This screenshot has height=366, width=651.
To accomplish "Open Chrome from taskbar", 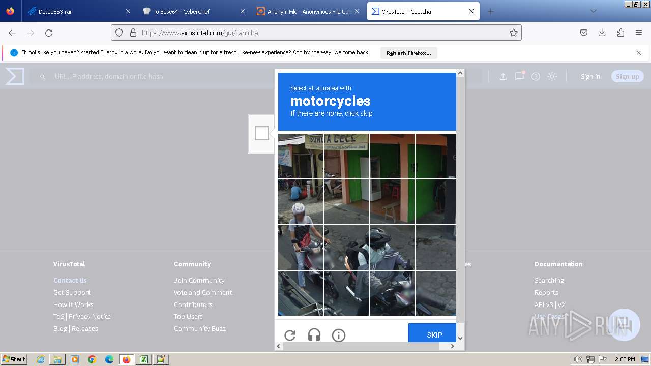I will pos(92,359).
